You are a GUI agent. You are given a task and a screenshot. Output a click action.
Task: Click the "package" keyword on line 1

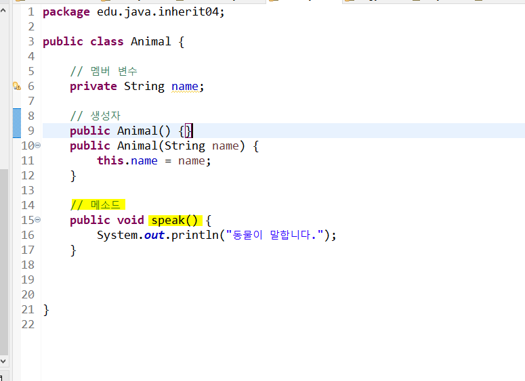66,12
